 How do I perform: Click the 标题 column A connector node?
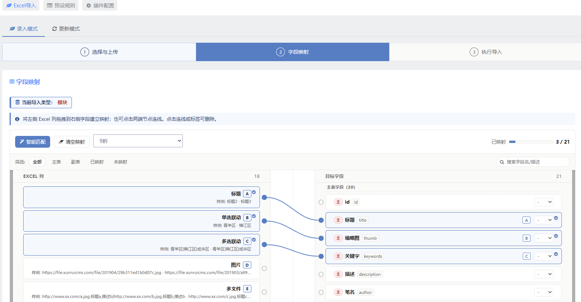click(264, 197)
